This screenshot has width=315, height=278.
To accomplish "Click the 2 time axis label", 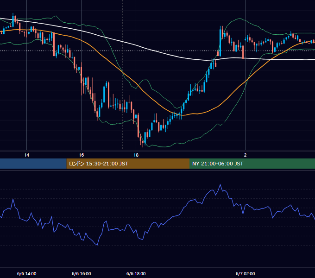I will pos(245,155).
